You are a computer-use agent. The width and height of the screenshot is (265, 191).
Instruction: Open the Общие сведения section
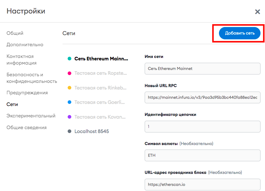[26, 127]
